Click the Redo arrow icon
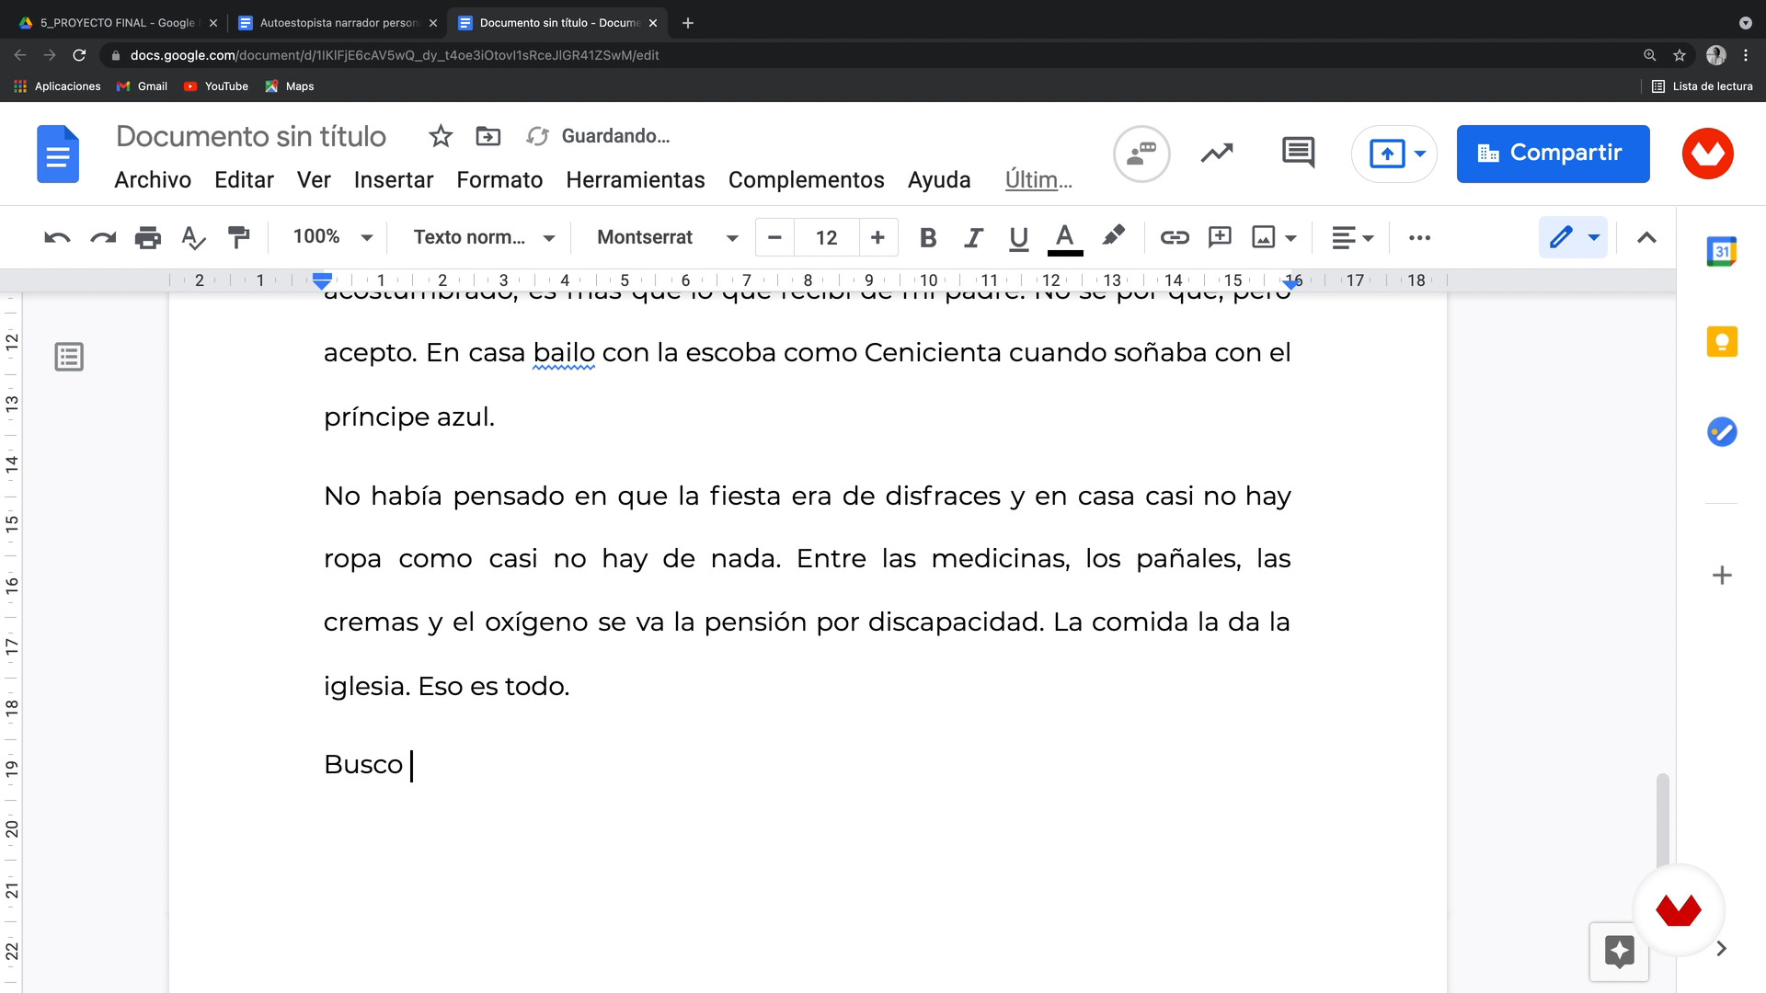This screenshot has height=993, width=1766. pyautogui.click(x=102, y=237)
